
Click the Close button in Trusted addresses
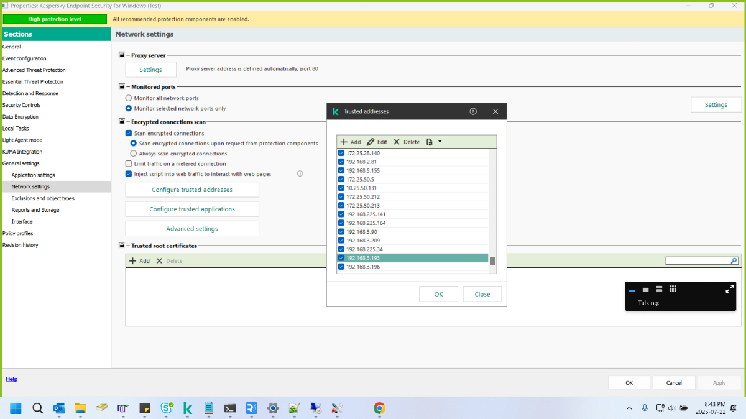[x=482, y=294]
